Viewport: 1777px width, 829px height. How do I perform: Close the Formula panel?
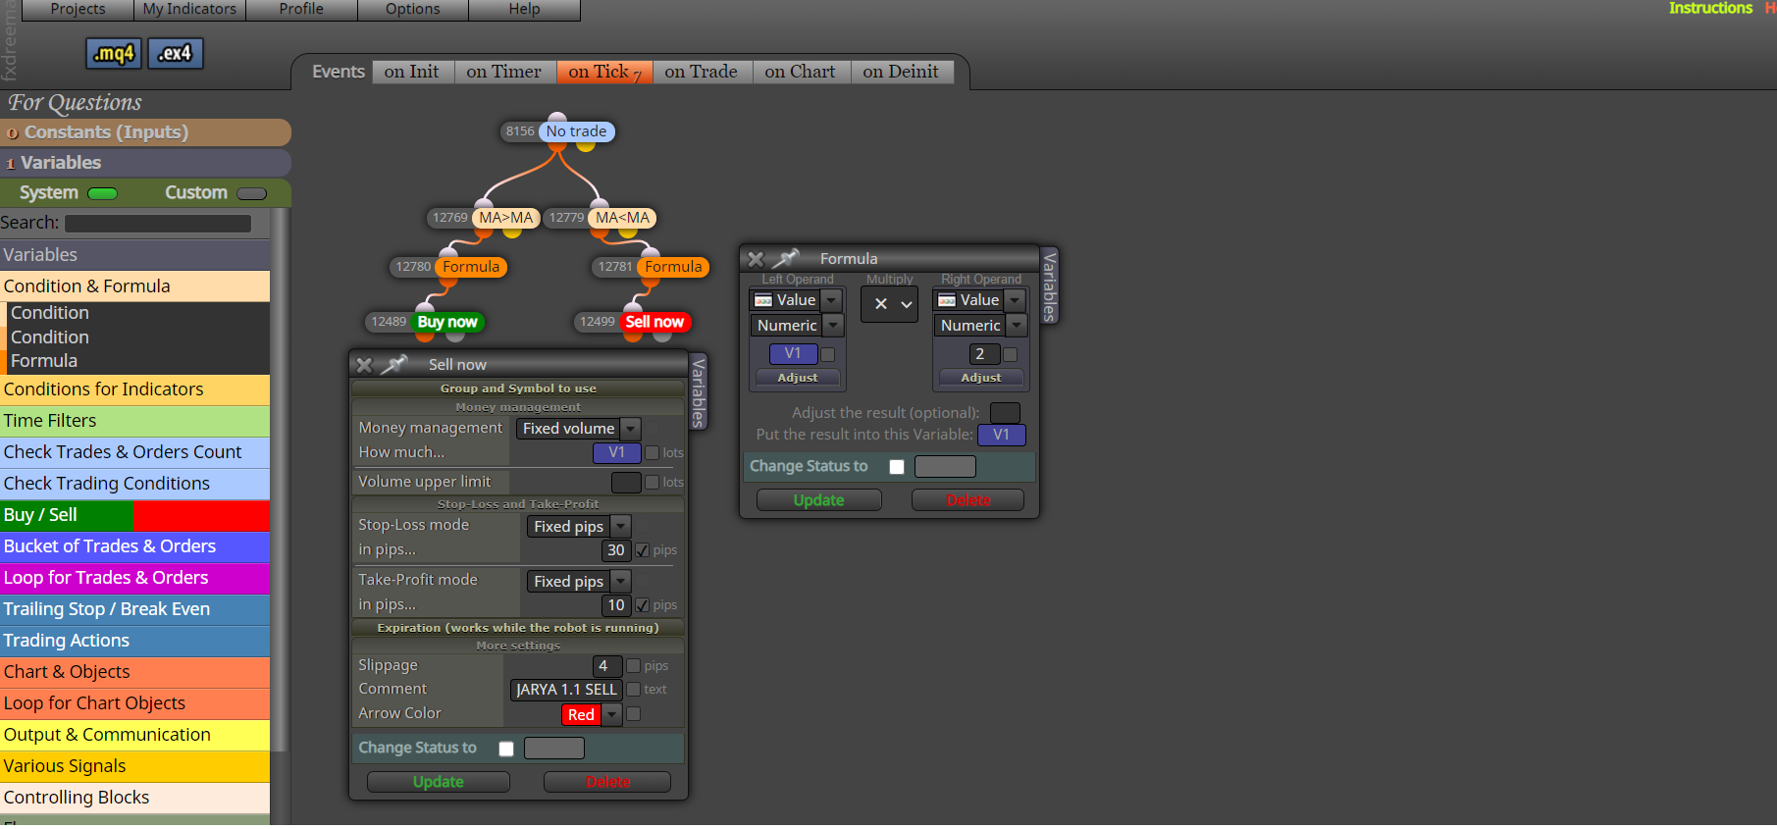click(x=756, y=259)
